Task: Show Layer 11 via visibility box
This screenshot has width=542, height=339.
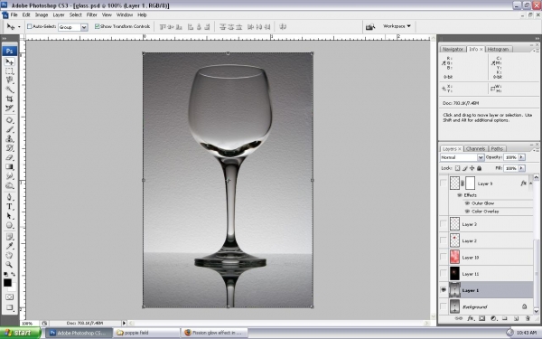Action: click(x=444, y=273)
